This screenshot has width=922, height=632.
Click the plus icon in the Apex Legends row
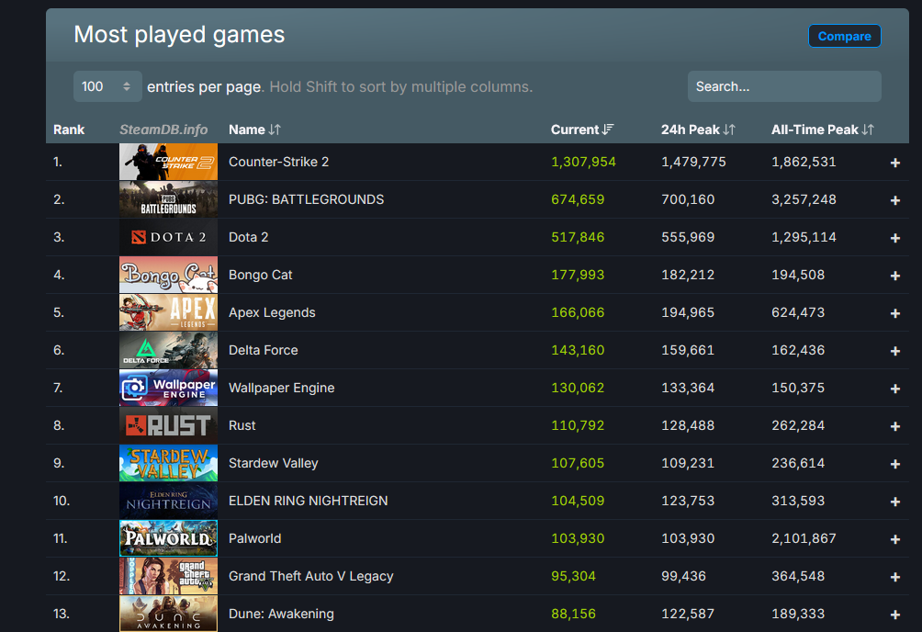pyautogui.click(x=895, y=313)
